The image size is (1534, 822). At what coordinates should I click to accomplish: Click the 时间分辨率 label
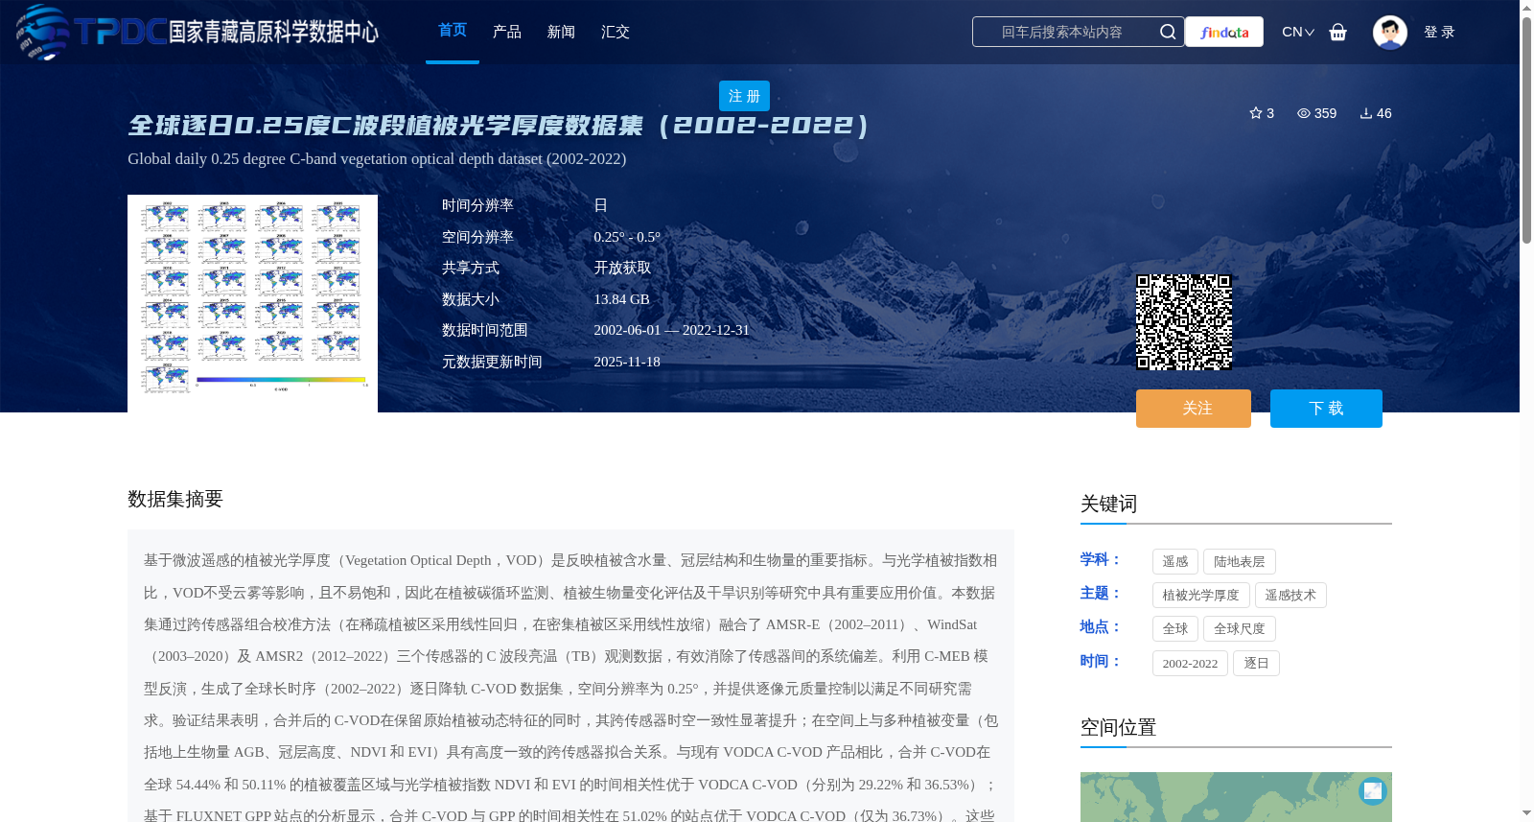[x=477, y=205]
